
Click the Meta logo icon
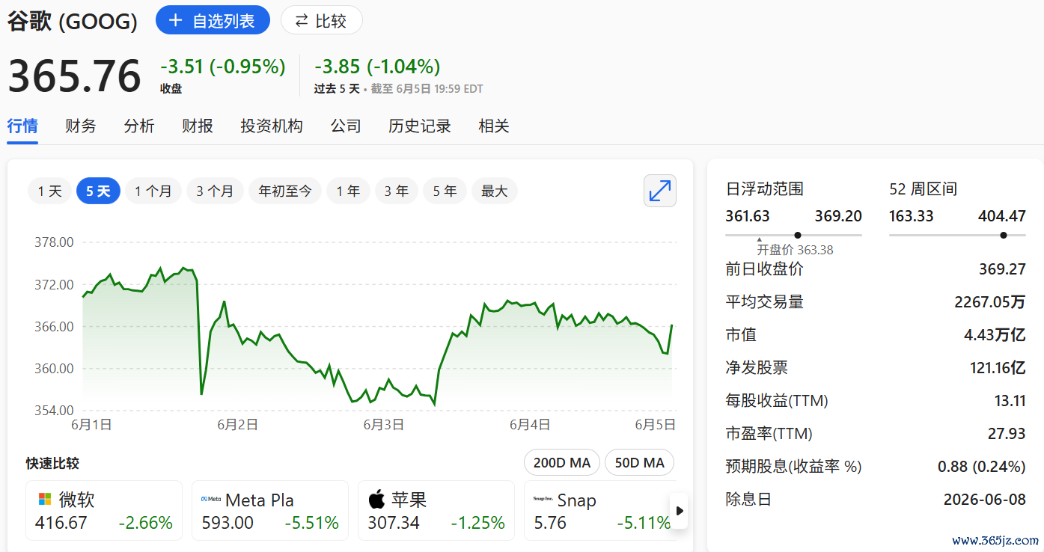tap(211, 499)
